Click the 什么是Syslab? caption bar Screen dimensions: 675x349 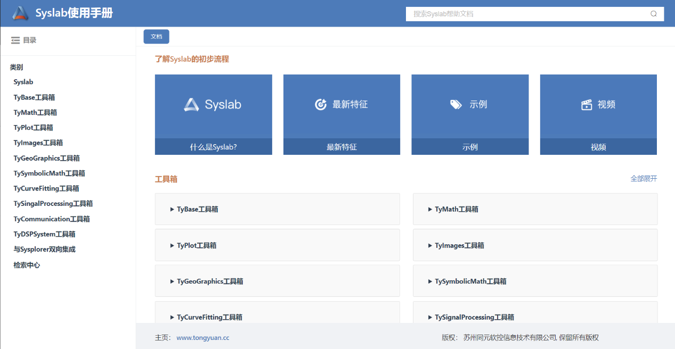click(x=213, y=147)
